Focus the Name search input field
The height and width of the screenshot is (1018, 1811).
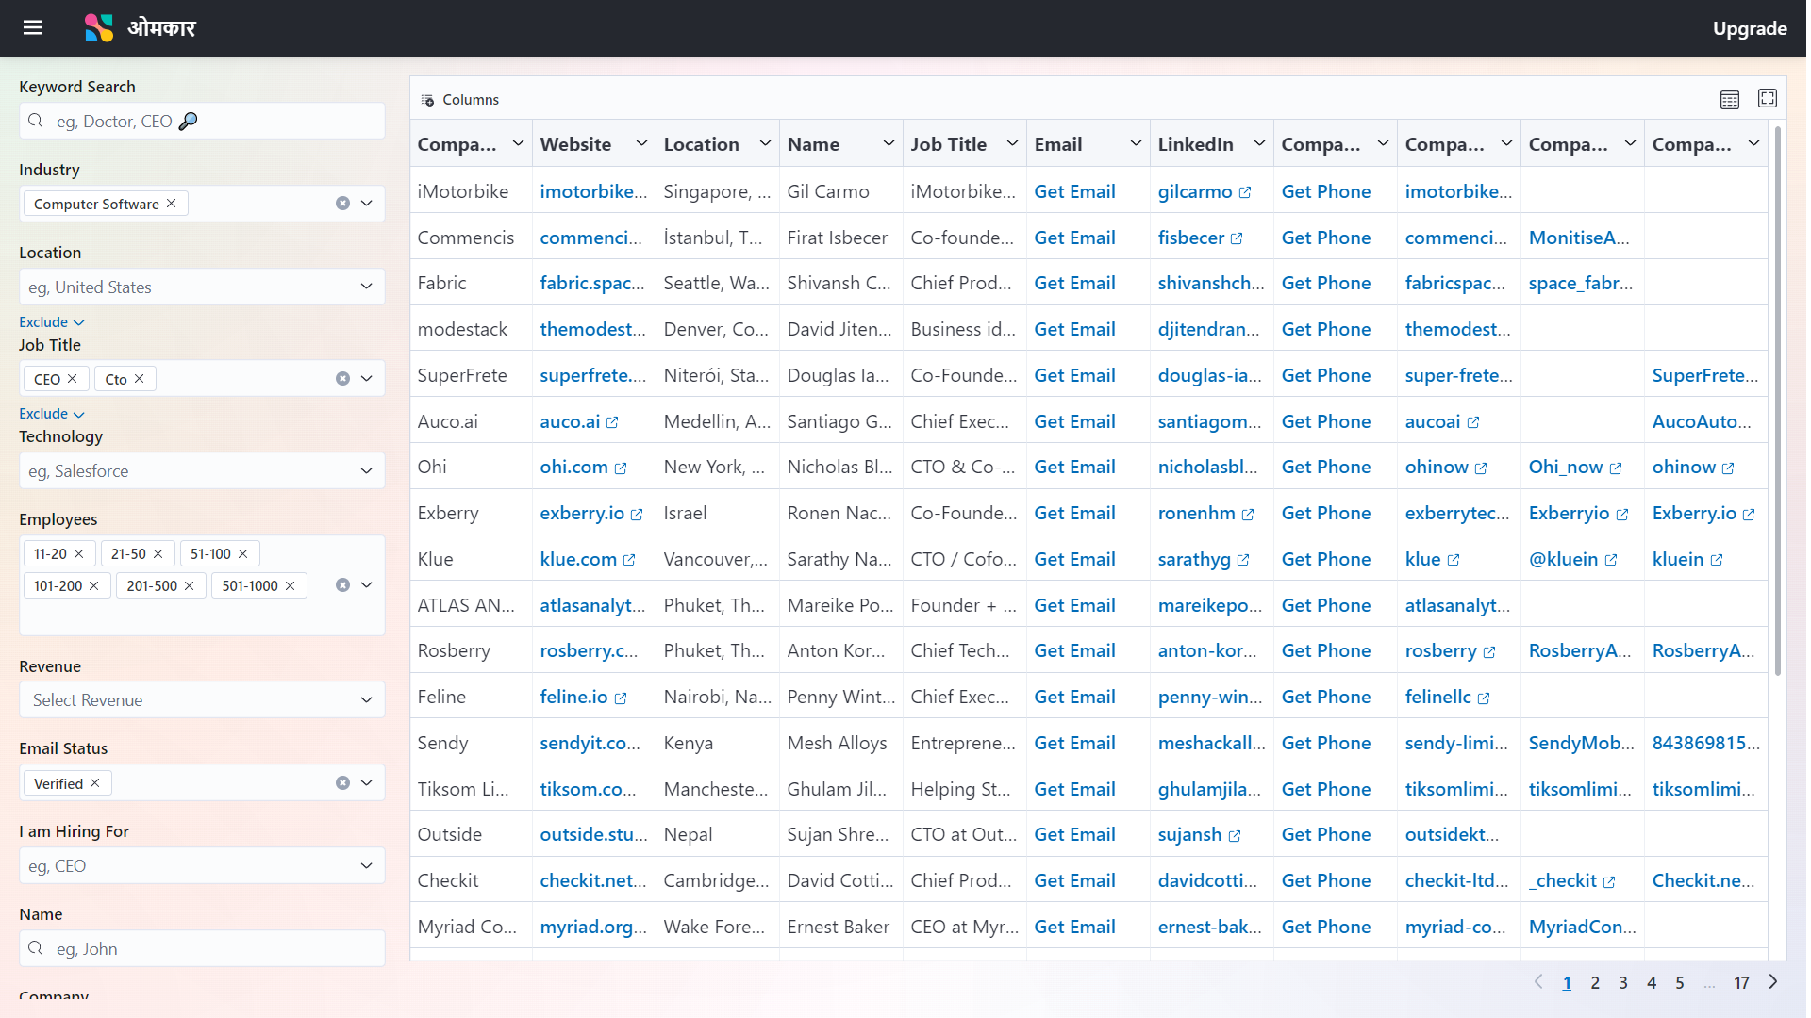click(202, 948)
